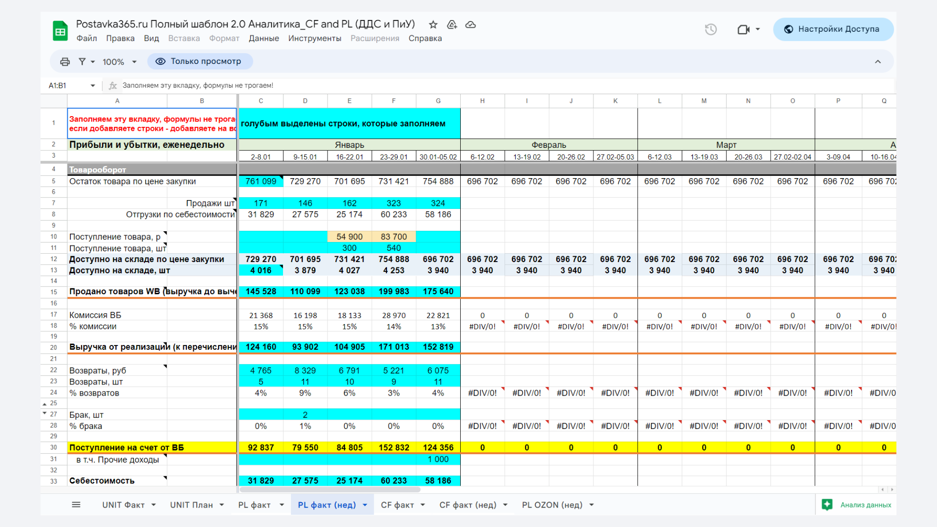Screen dimensions: 937x527
Task: Open the Справка menu
Action: 425,38
